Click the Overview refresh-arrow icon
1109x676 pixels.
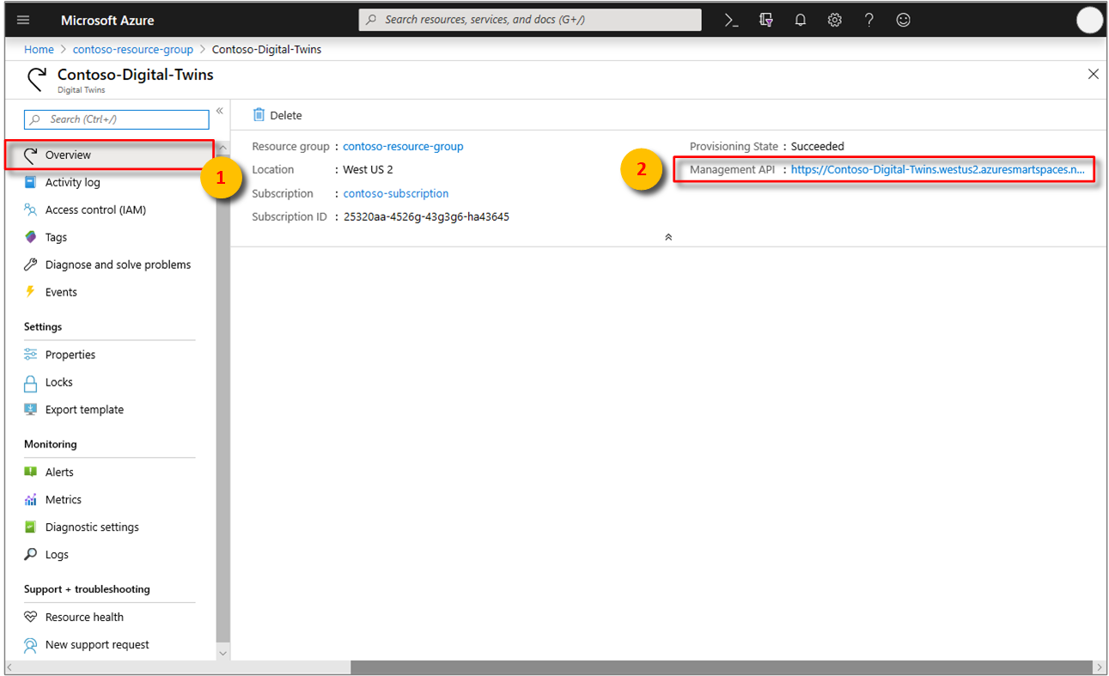31,155
